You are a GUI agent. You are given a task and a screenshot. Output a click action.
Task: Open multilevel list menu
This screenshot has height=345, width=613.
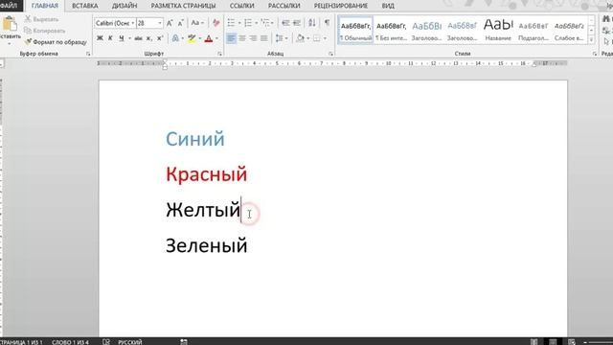tap(265, 23)
